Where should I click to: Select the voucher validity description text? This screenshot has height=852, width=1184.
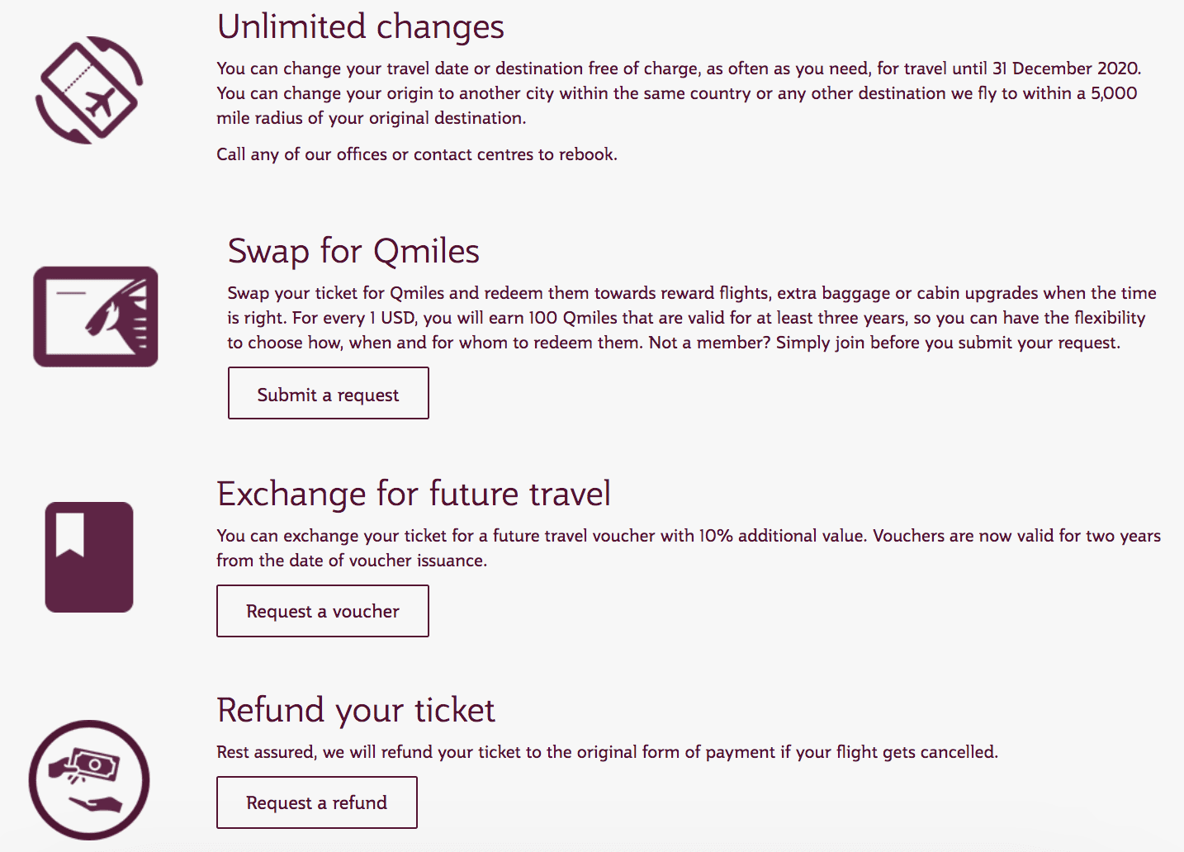coord(688,547)
